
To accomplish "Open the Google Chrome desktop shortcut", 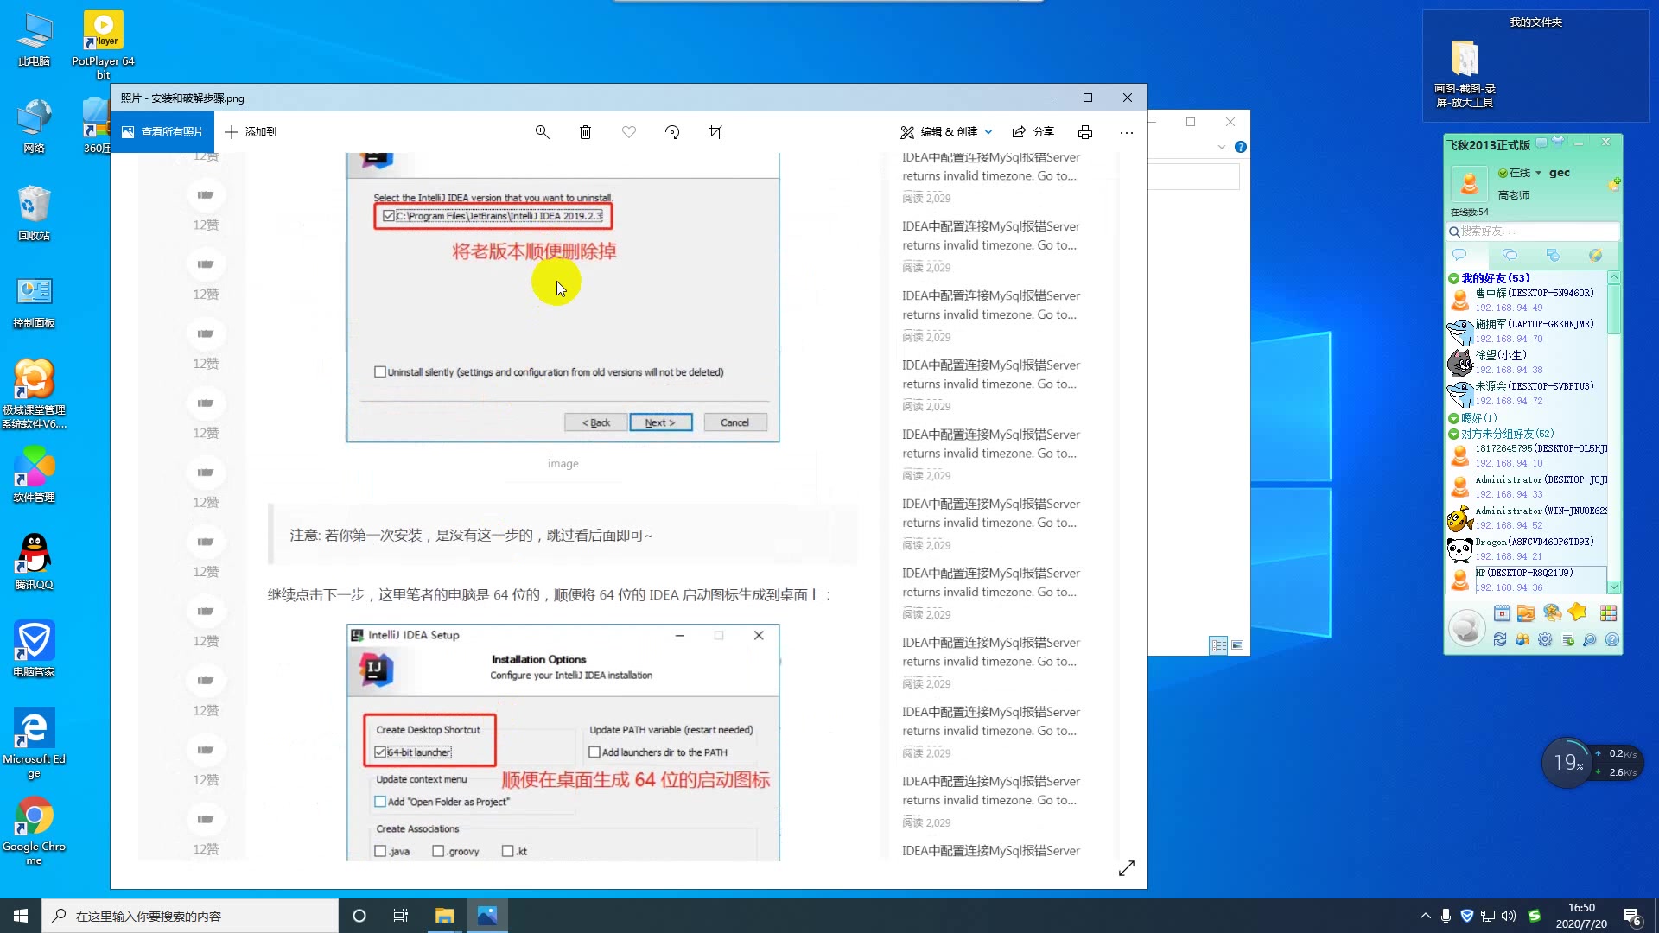I will pyautogui.click(x=34, y=830).
